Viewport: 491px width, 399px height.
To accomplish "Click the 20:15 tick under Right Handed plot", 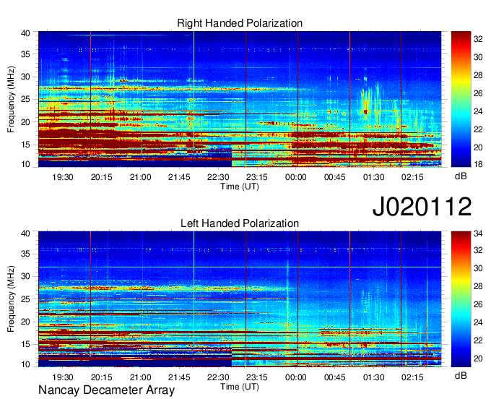I will tap(102, 177).
